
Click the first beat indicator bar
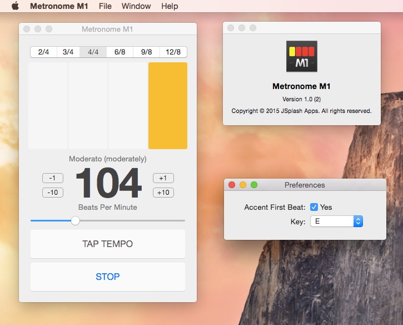tap(48, 106)
